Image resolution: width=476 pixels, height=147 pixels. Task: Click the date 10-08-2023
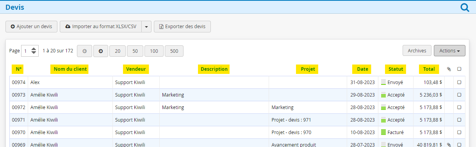click(x=362, y=133)
